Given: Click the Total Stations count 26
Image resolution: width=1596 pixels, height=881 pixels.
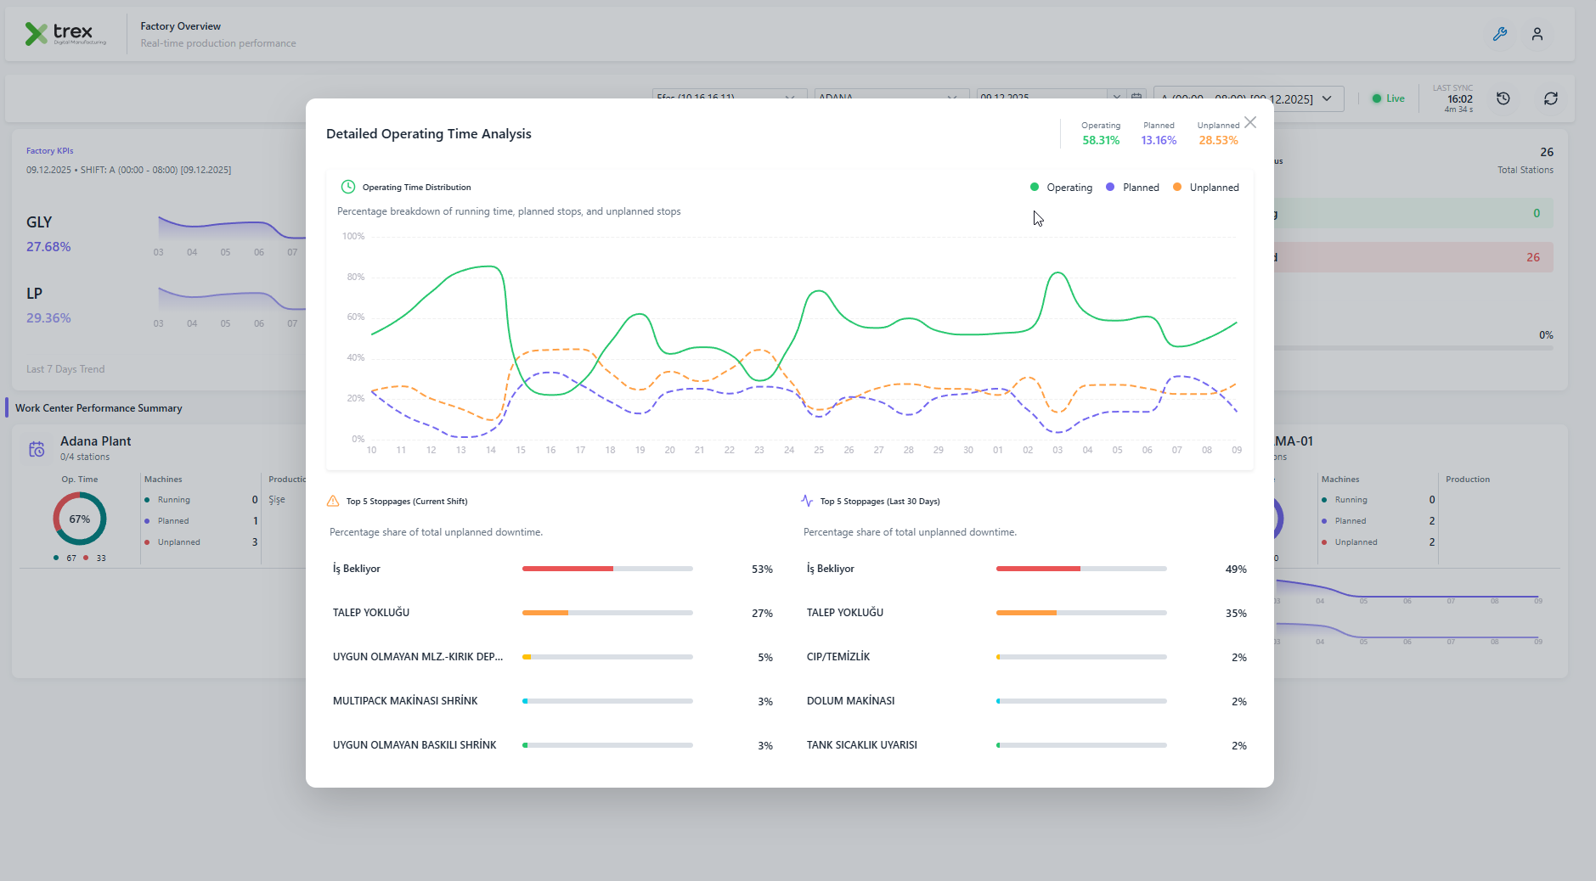Looking at the screenshot, I should coord(1547,152).
